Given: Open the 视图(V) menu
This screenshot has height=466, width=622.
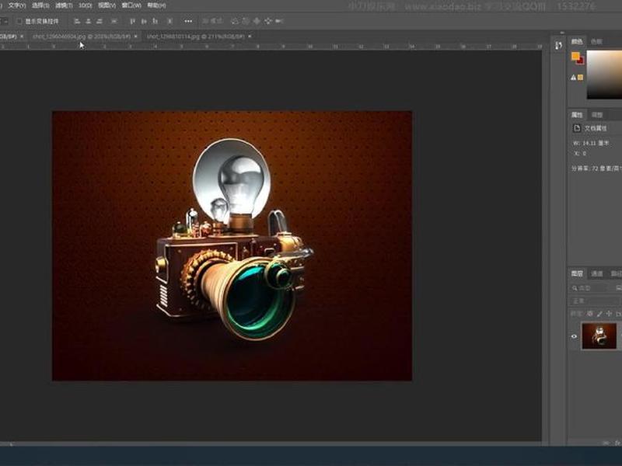Looking at the screenshot, I should coord(107,5).
